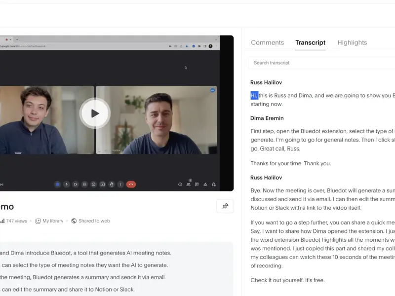Click the blue Bluedot icon in call bar

pyautogui.click(x=58, y=185)
